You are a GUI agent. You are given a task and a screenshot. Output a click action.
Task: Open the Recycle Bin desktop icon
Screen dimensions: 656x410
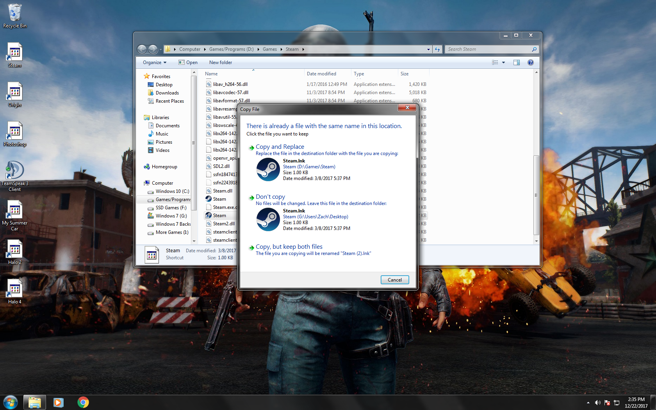point(15,16)
